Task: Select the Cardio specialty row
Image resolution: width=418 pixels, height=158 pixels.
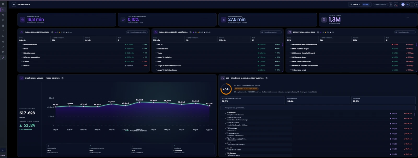Action: (84, 61)
